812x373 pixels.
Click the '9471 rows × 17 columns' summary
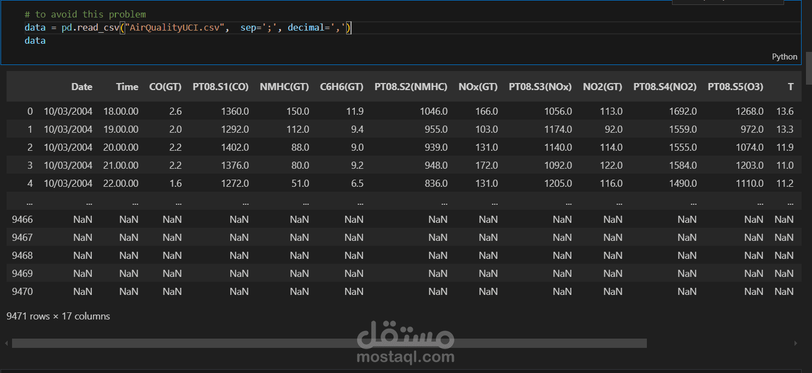(58, 316)
